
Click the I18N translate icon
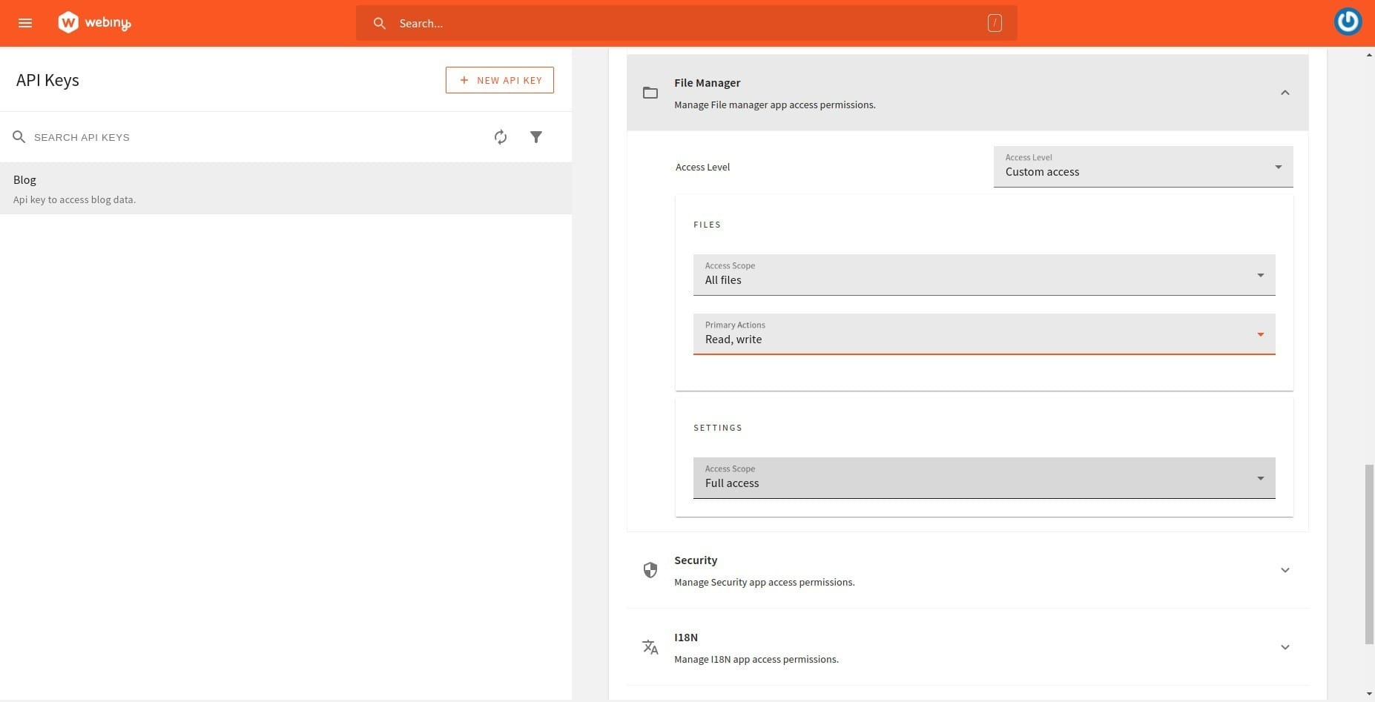click(x=650, y=647)
